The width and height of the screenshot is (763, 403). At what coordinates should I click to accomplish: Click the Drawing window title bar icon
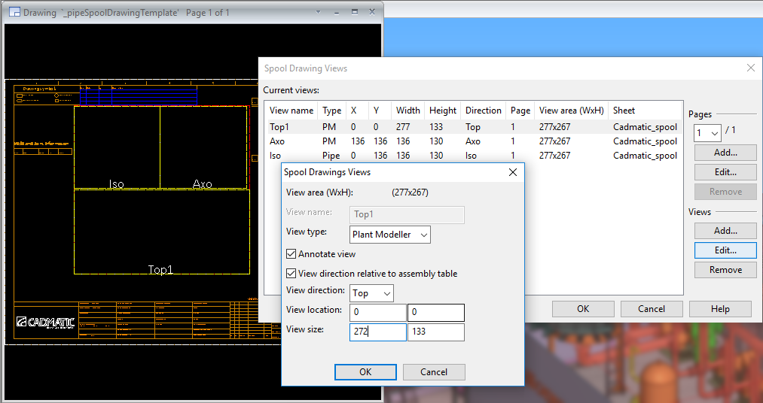point(14,12)
